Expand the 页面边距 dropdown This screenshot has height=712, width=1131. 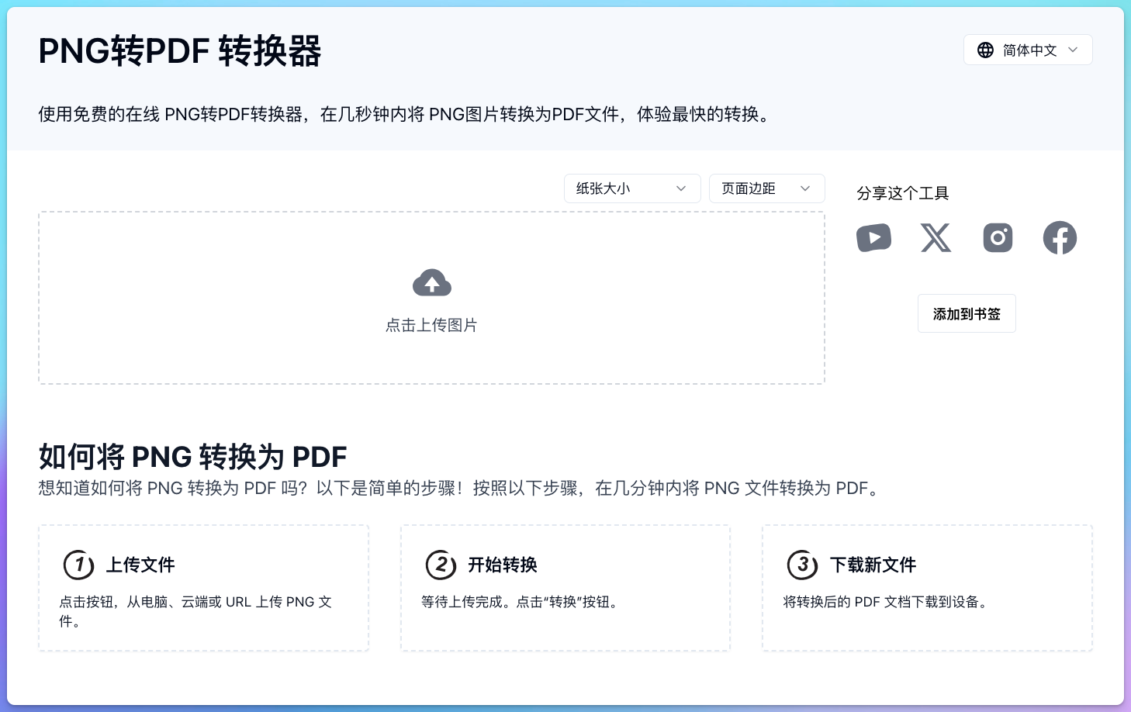(x=766, y=188)
